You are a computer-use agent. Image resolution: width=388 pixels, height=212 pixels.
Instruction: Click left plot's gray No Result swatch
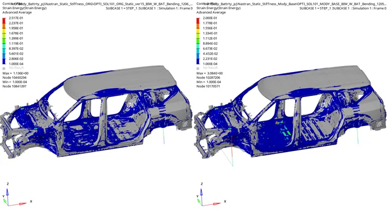click(4, 68)
